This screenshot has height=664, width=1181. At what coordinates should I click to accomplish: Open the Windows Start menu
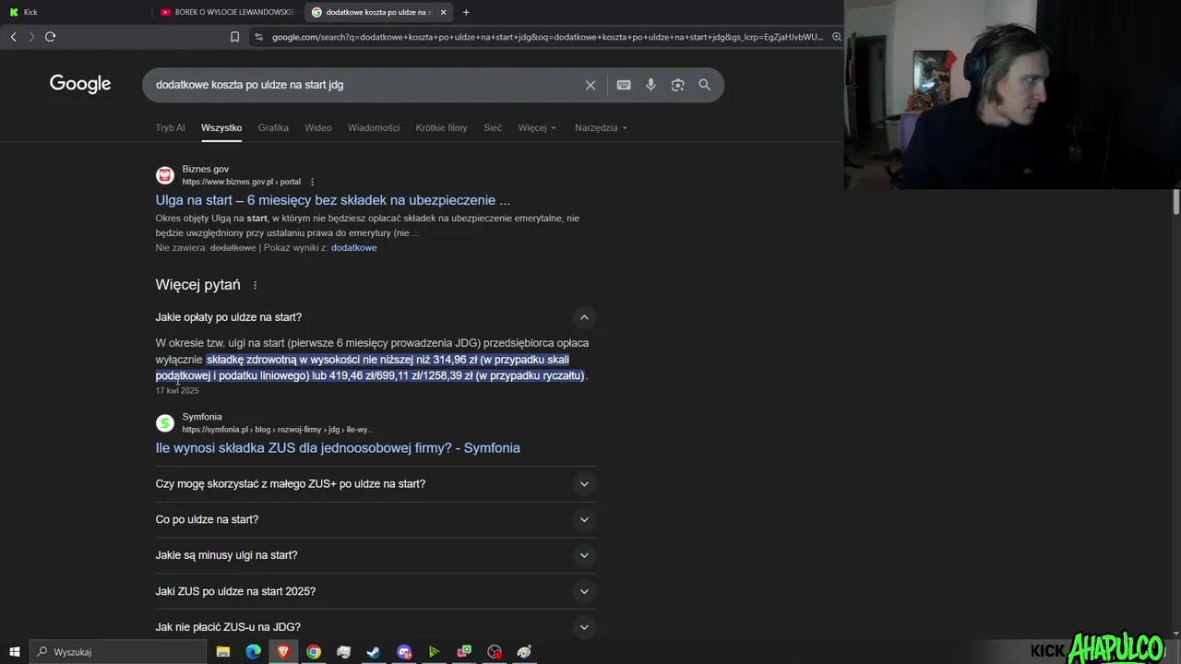pos(14,652)
